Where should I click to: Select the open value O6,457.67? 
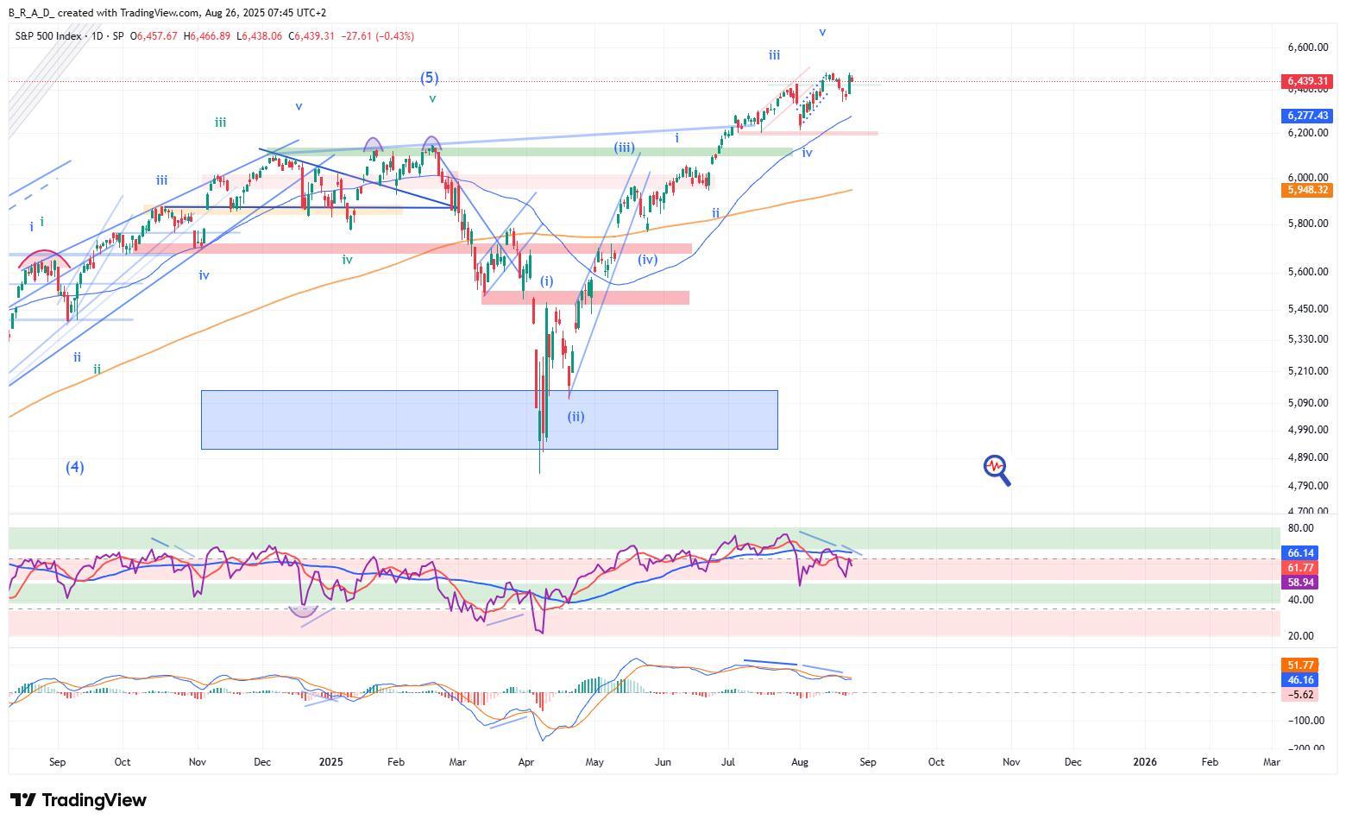click(154, 36)
